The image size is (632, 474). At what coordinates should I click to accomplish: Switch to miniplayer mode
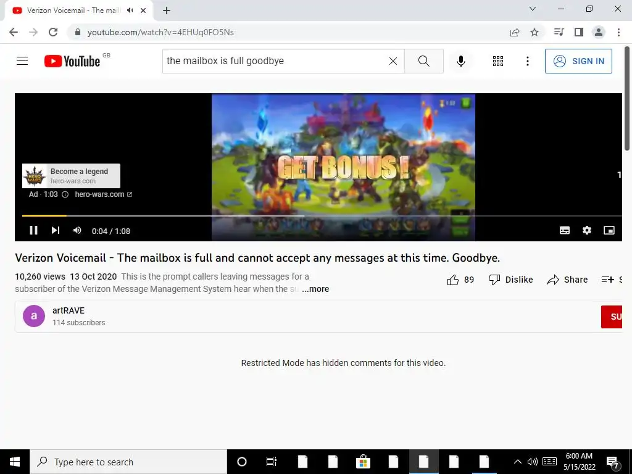pos(609,230)
